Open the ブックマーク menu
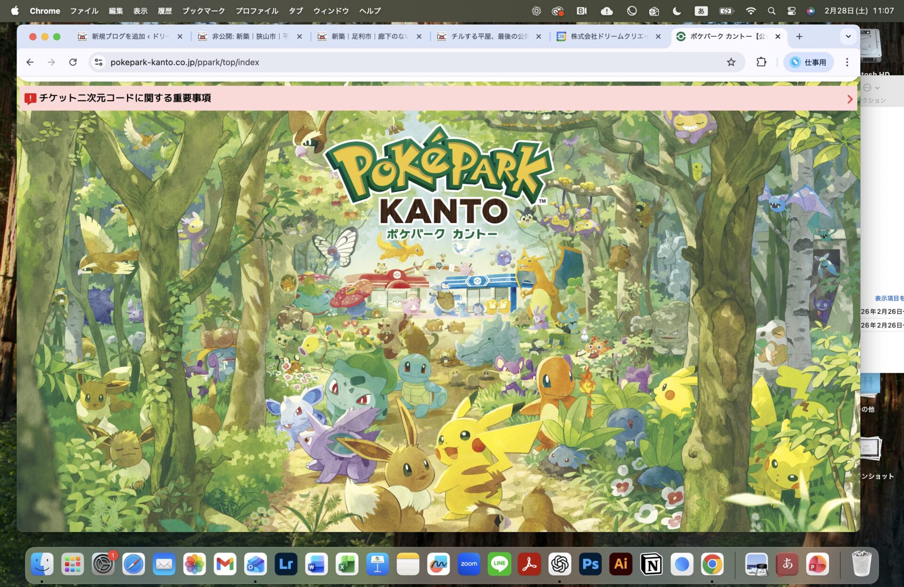The height and width of the screenshot is (587, 904). click(203, 11)
